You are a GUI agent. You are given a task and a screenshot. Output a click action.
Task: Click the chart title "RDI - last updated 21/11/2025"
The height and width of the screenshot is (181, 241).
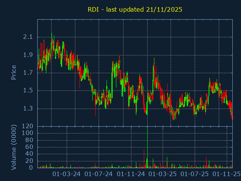[x=135, y=10]
